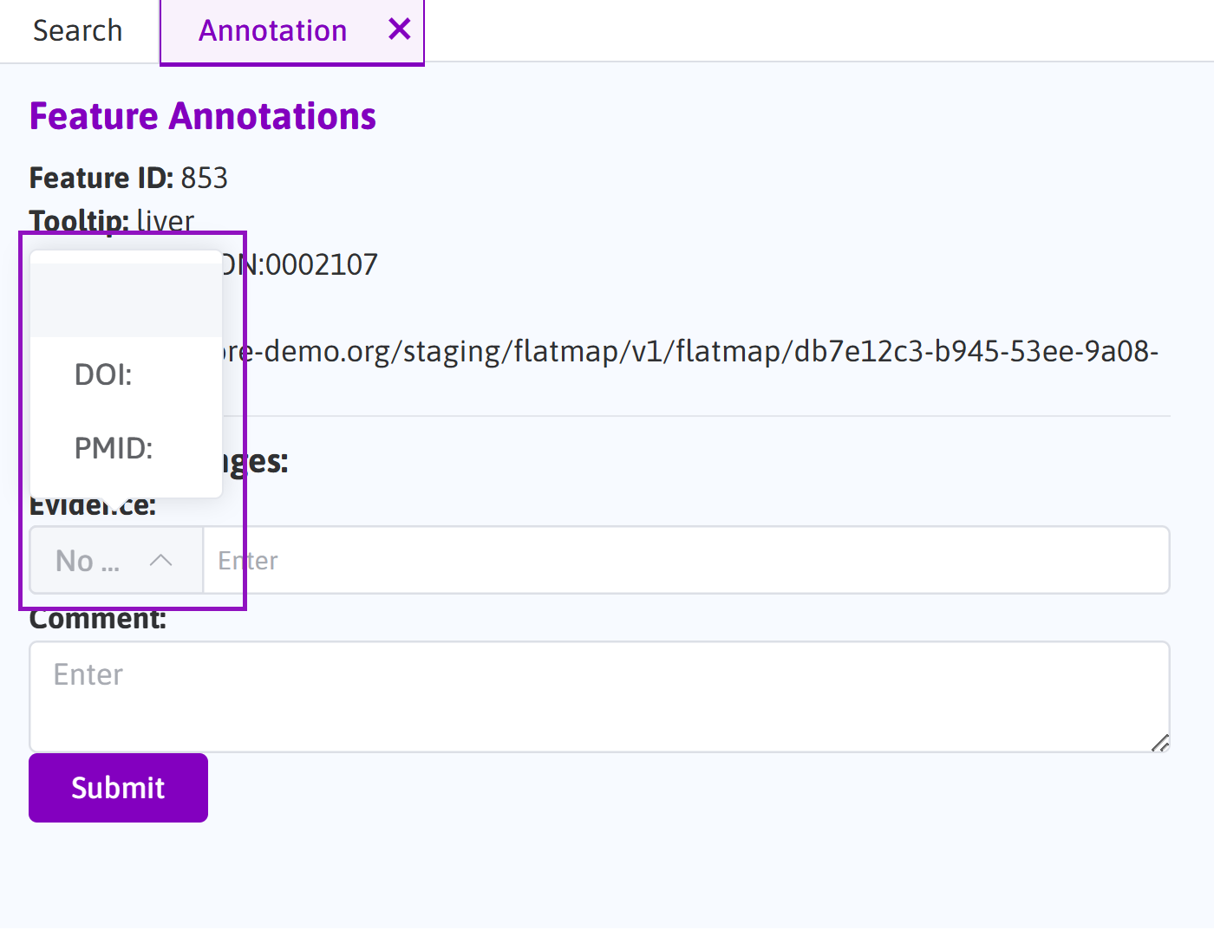Submit the annotation
Viewport: 1214px width, 930px height.
coord(118,788)
